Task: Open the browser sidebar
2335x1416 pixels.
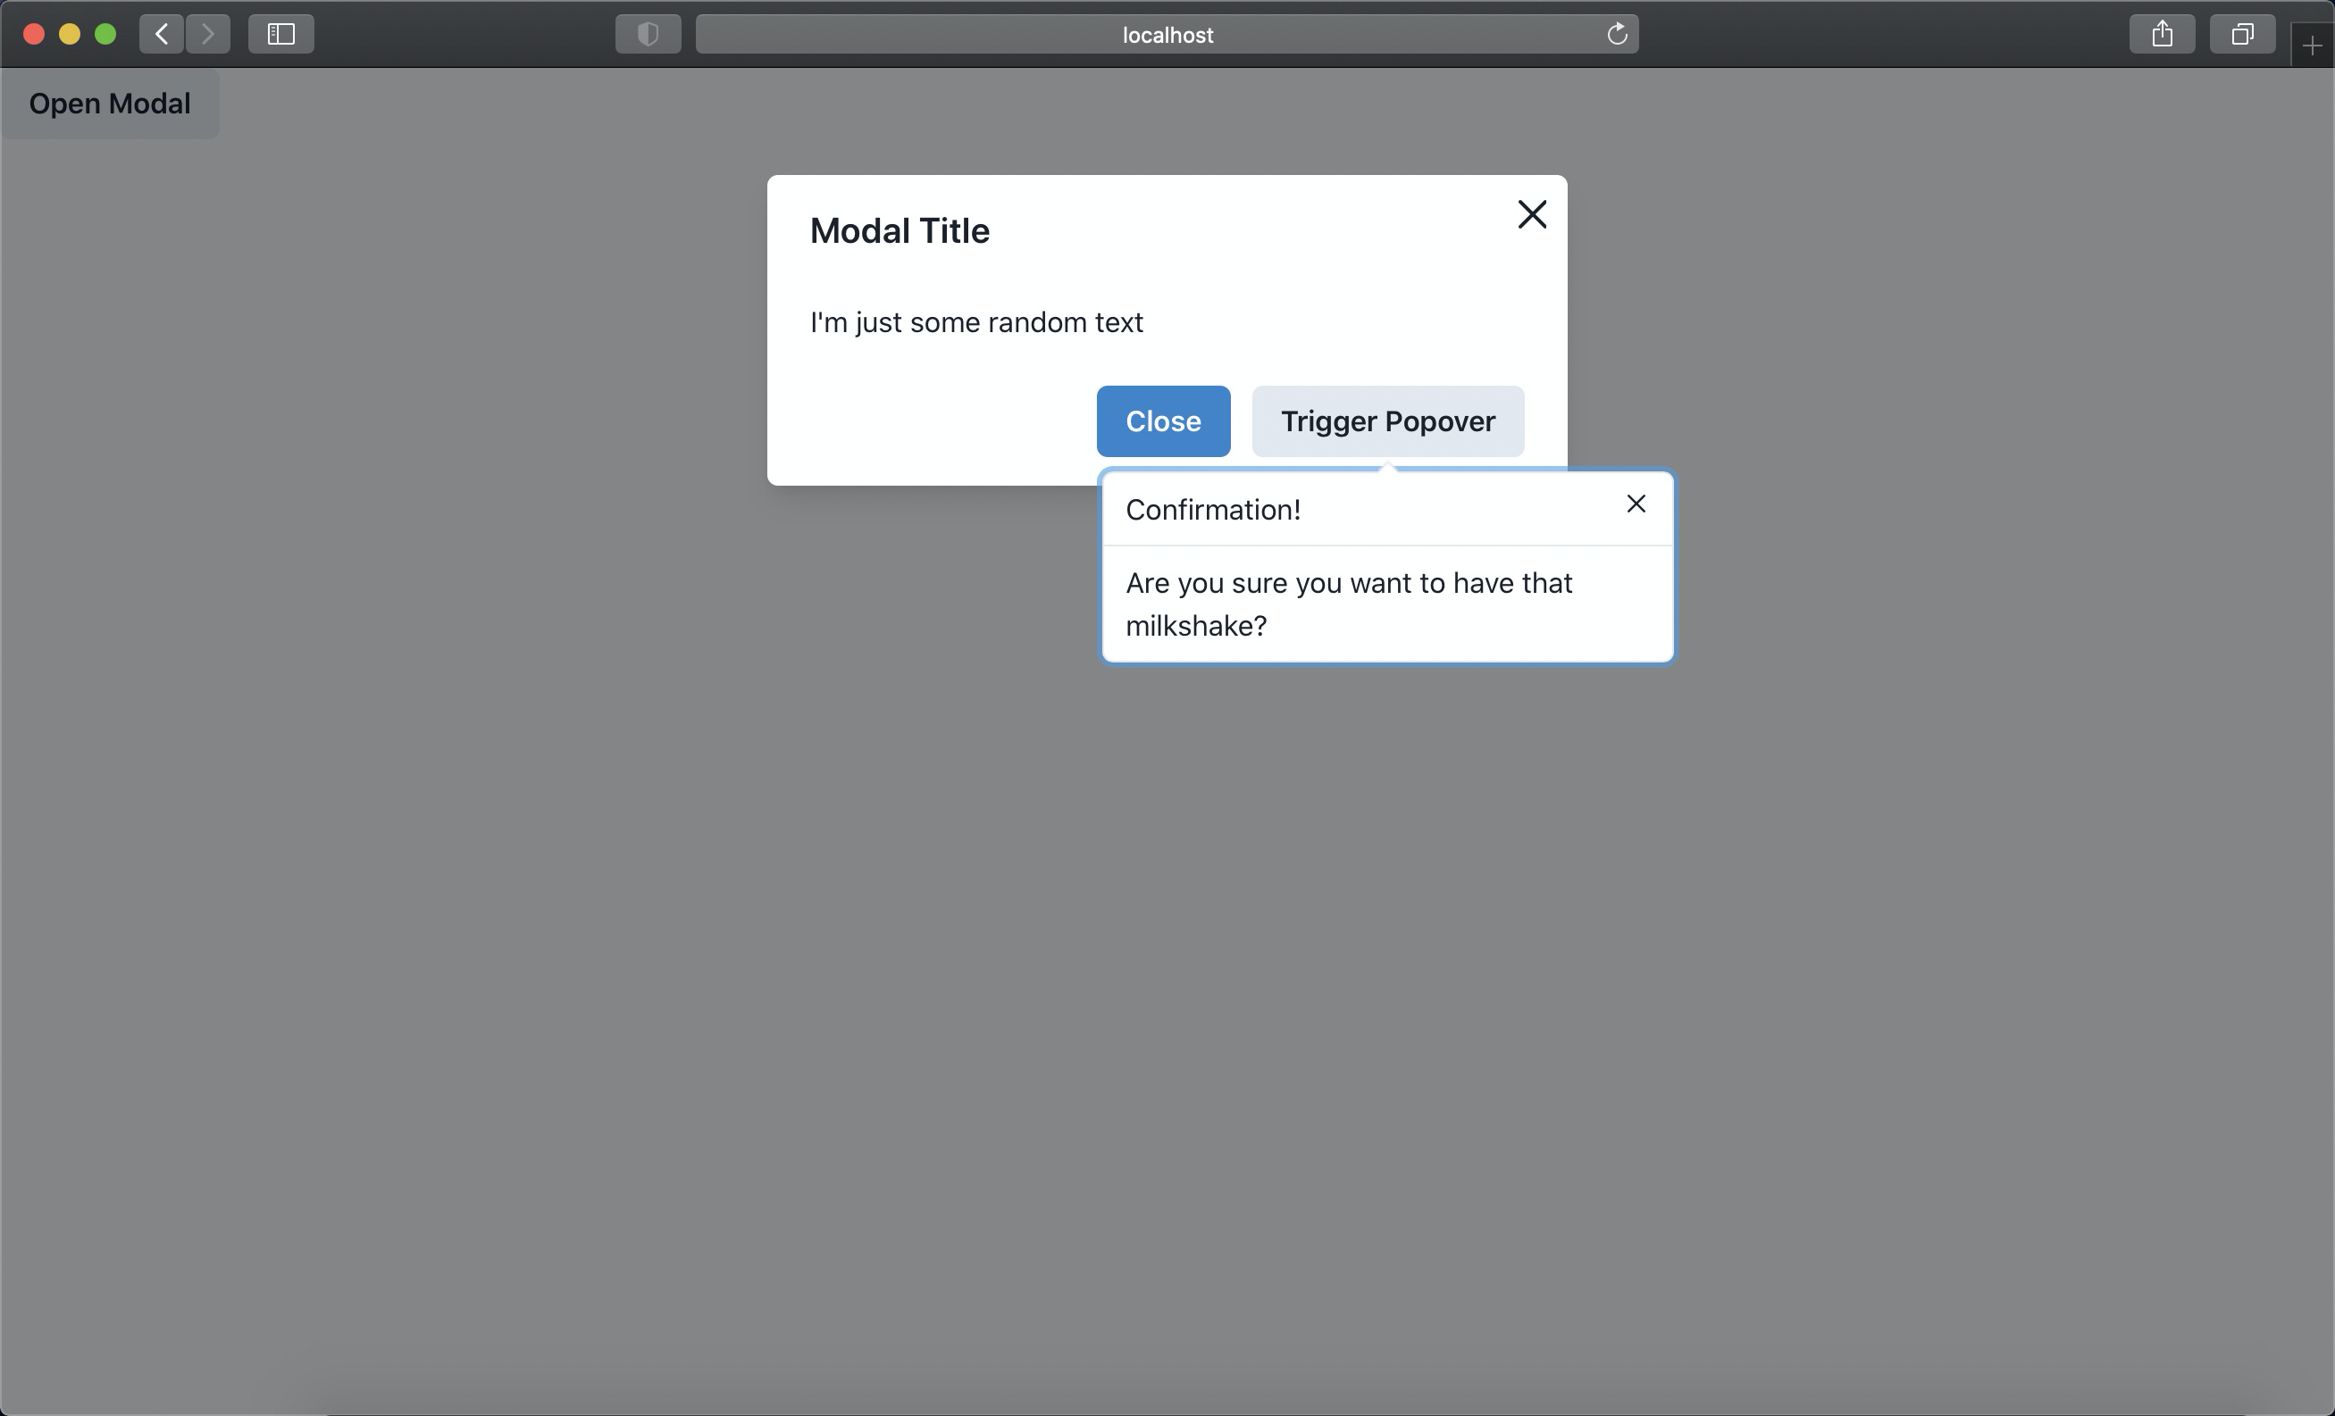Action: [280, 34]
